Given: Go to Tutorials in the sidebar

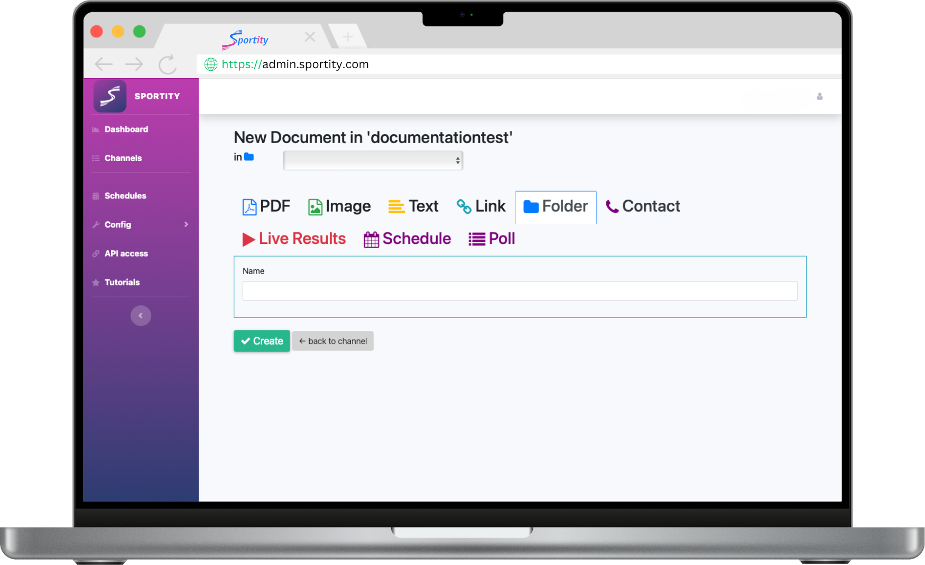Looking at the screenshot, I should [x=122, y=282].
